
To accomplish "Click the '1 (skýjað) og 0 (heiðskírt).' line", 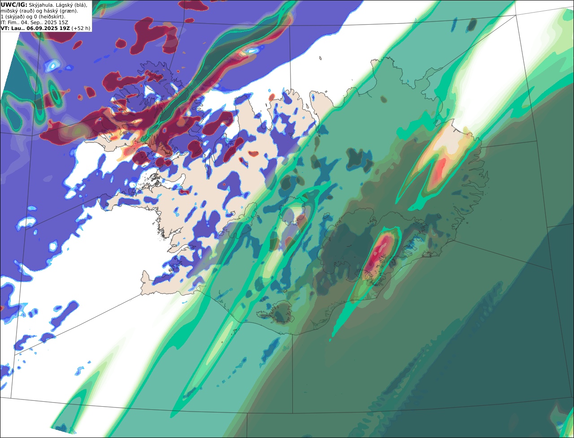I will pos(33,17).
